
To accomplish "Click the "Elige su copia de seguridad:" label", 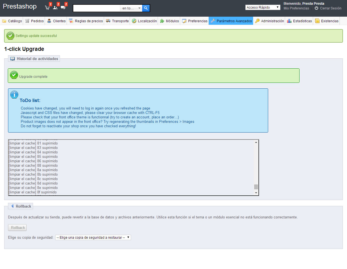I will [x=31, y=238].
